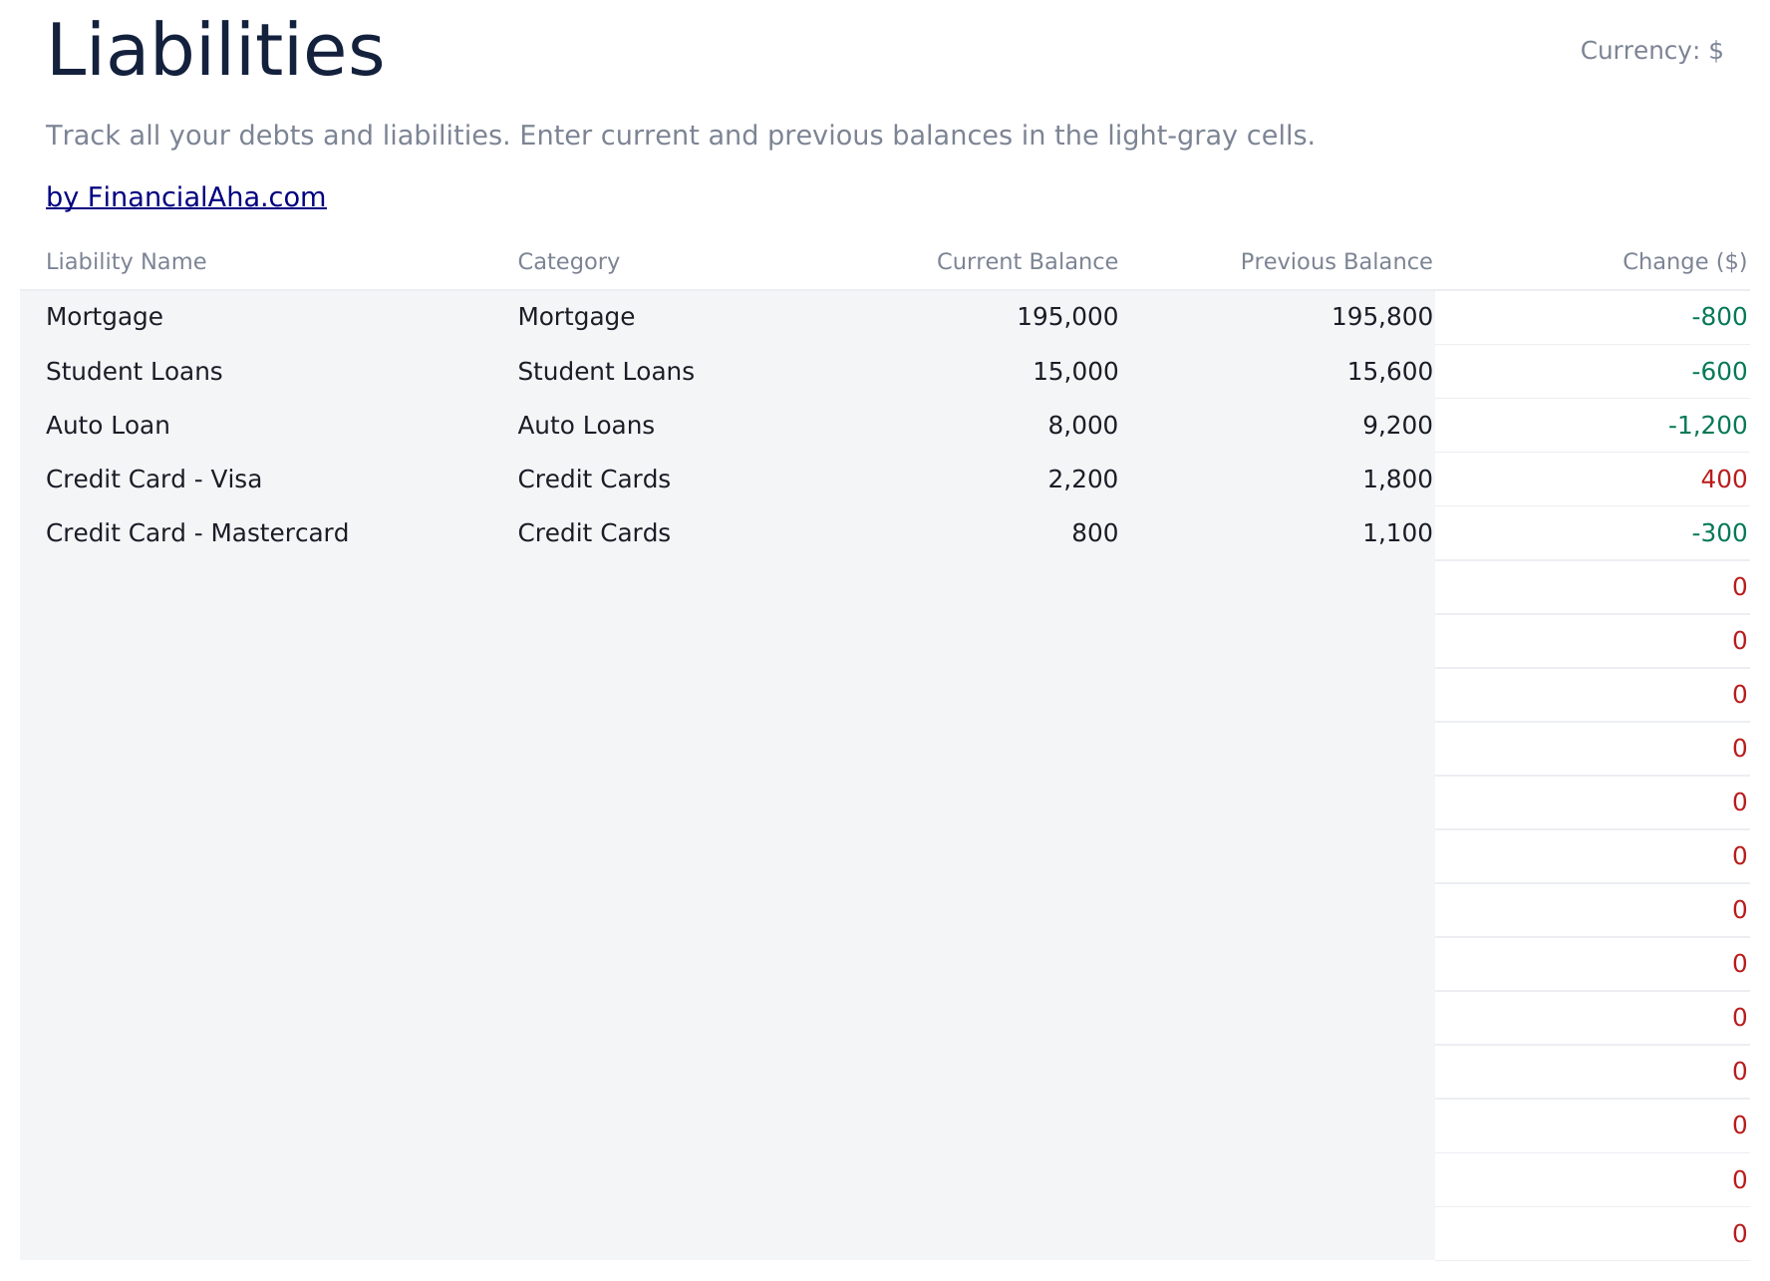Select the 9,200 previous balance cell
Image resolution: width=1770 pixels, height=1281 pixels.
1278,426
